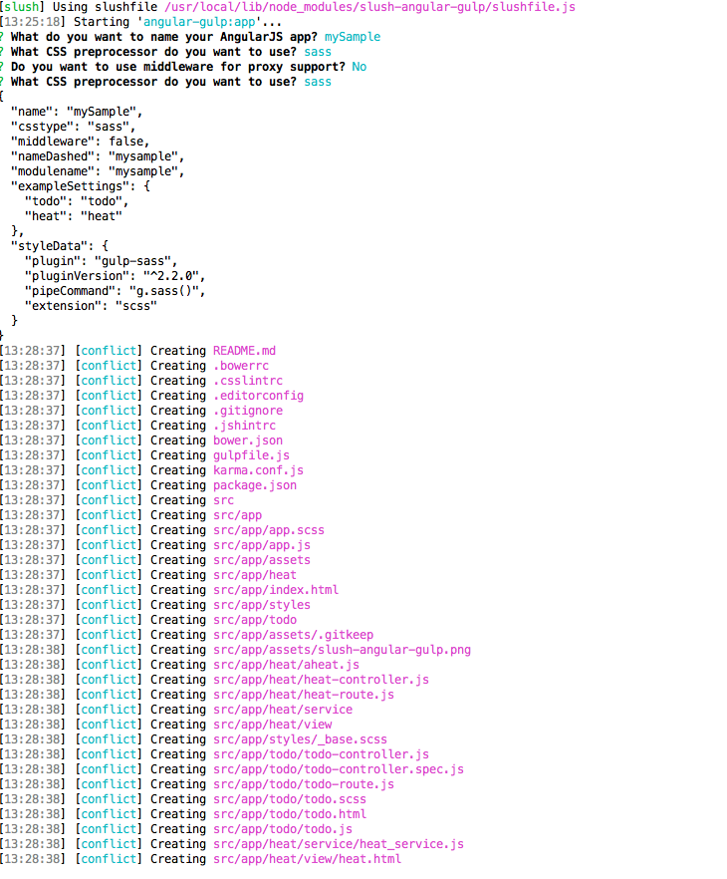Click the mySample app name answer
Image resolution: width=727 pixels, height=879 pixels.
tap(353, 37)
